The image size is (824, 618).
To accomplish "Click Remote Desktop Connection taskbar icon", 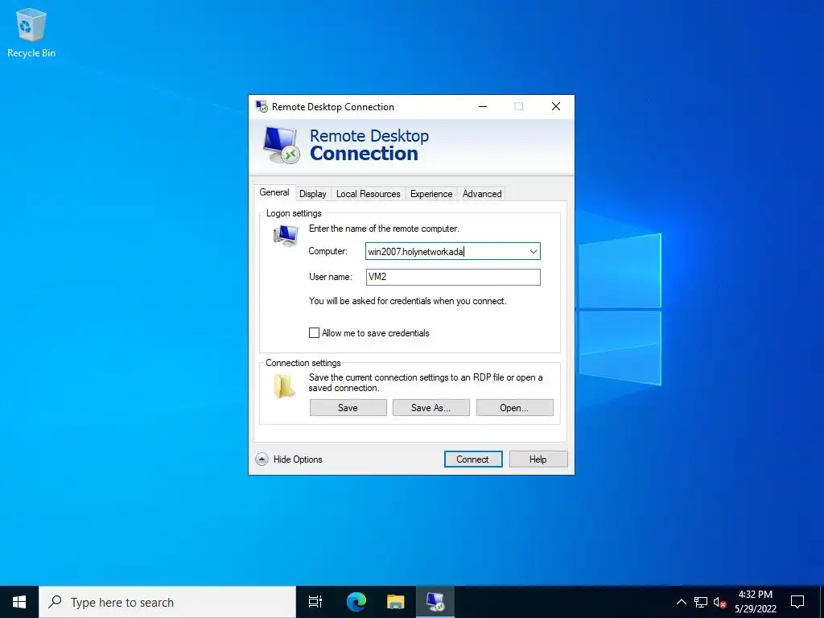I will point(435,602).
